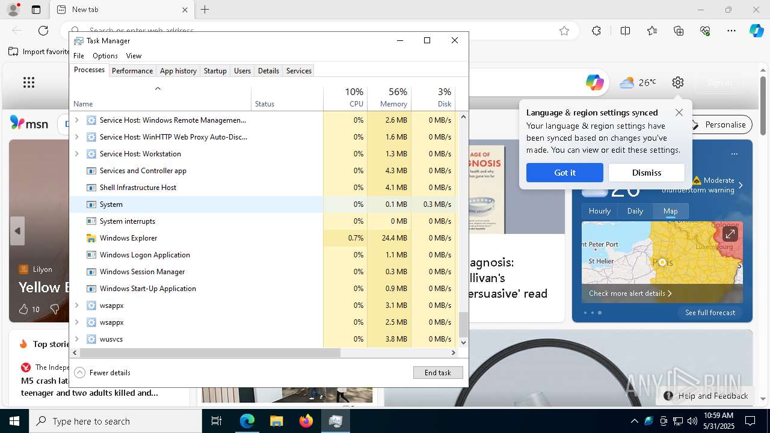Image resolution: width=770 pixels, height=433 pixels.
Task: Click the Windows Logon Application icon
Action: pos(91,255)
